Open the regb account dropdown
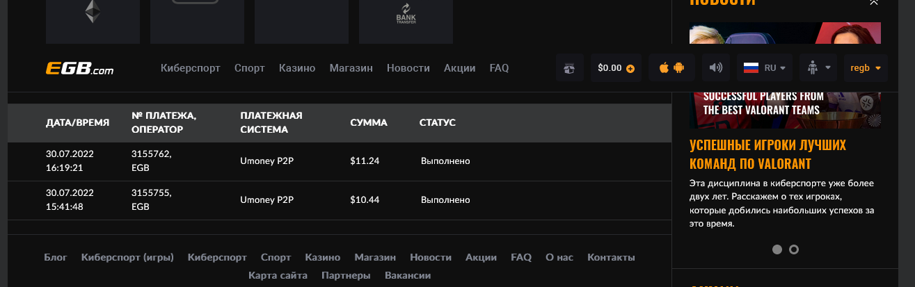This screenshot has height=287, width=915. tap(866, 68)
